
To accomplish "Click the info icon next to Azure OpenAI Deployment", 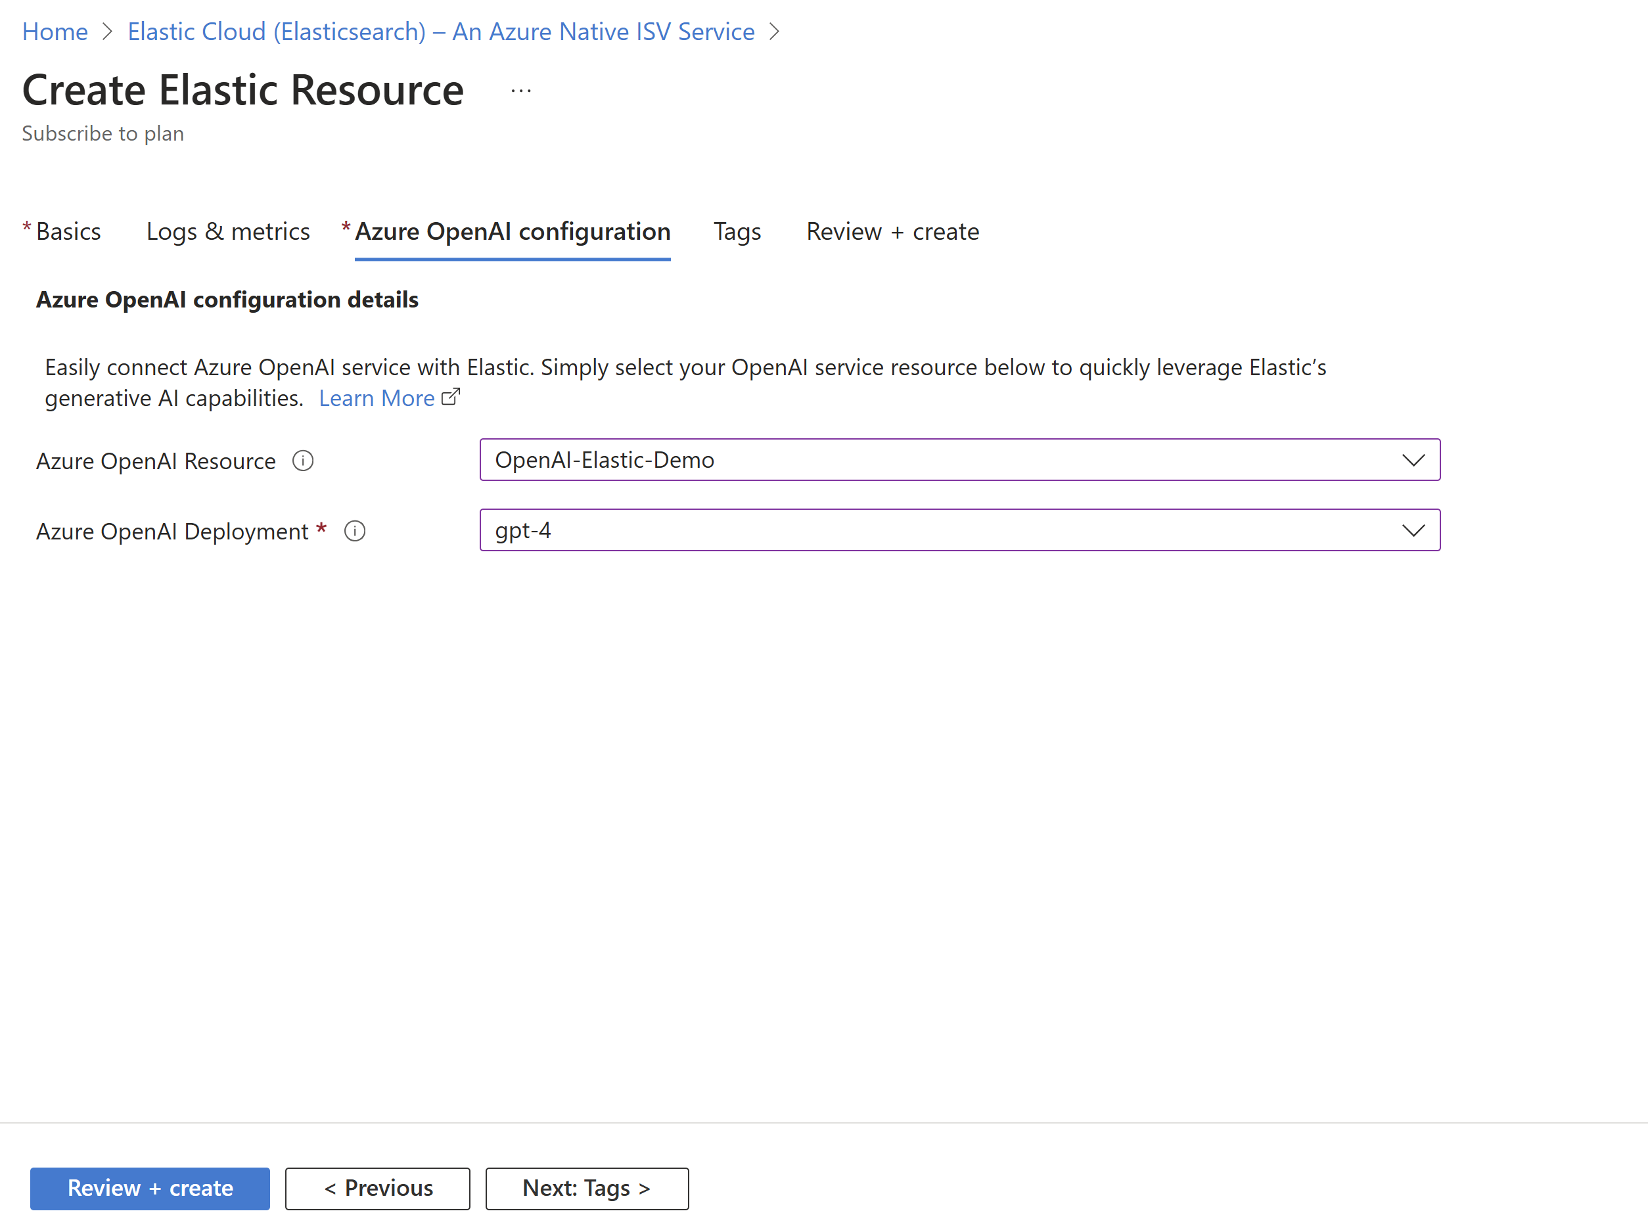I will pyautogui.click(x=355, y=531).
